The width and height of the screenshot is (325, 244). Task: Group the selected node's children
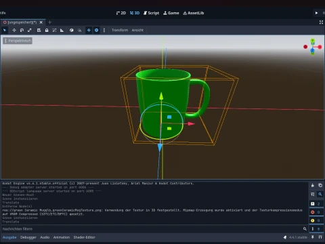pyautogui.click(x=54, y=30)
